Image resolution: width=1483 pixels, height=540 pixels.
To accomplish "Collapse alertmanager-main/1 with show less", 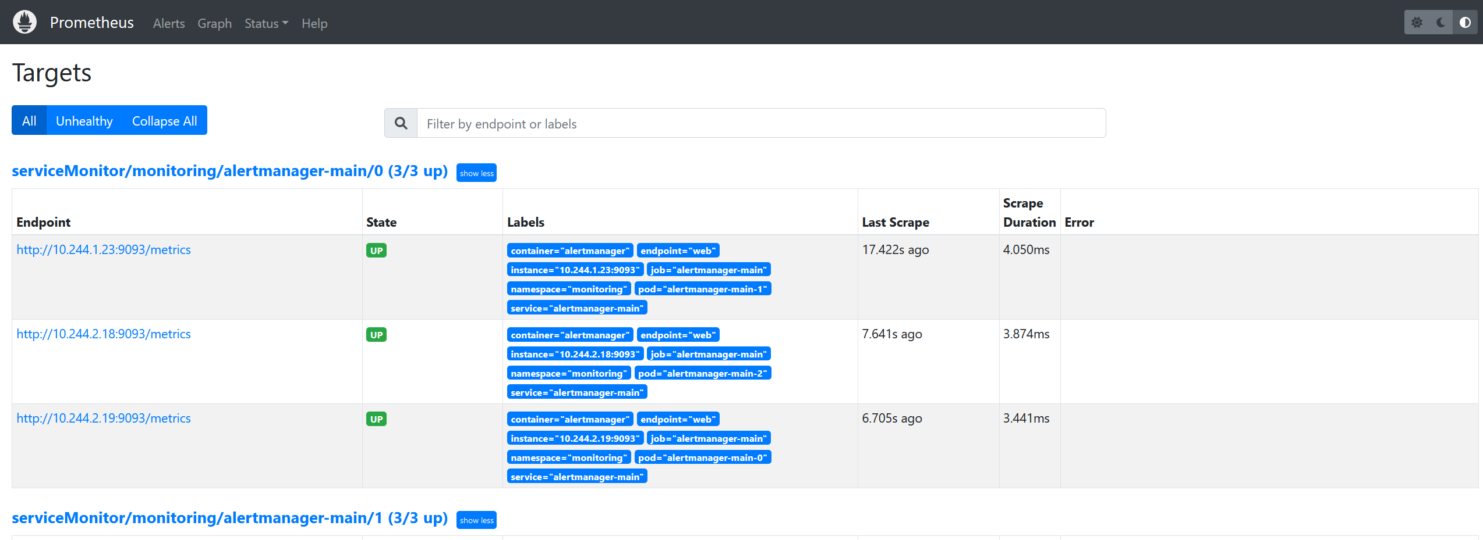I will (x=476, y=520).
